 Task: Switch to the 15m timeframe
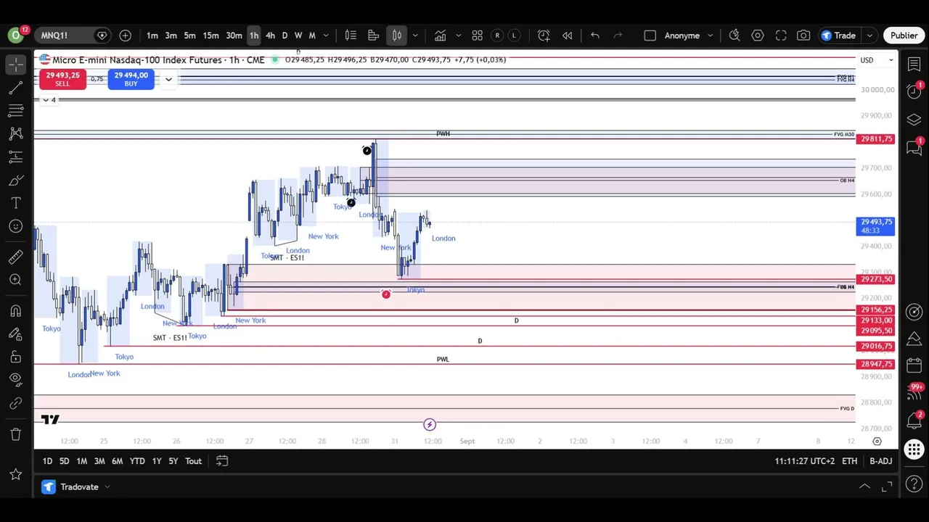[210, 36]
